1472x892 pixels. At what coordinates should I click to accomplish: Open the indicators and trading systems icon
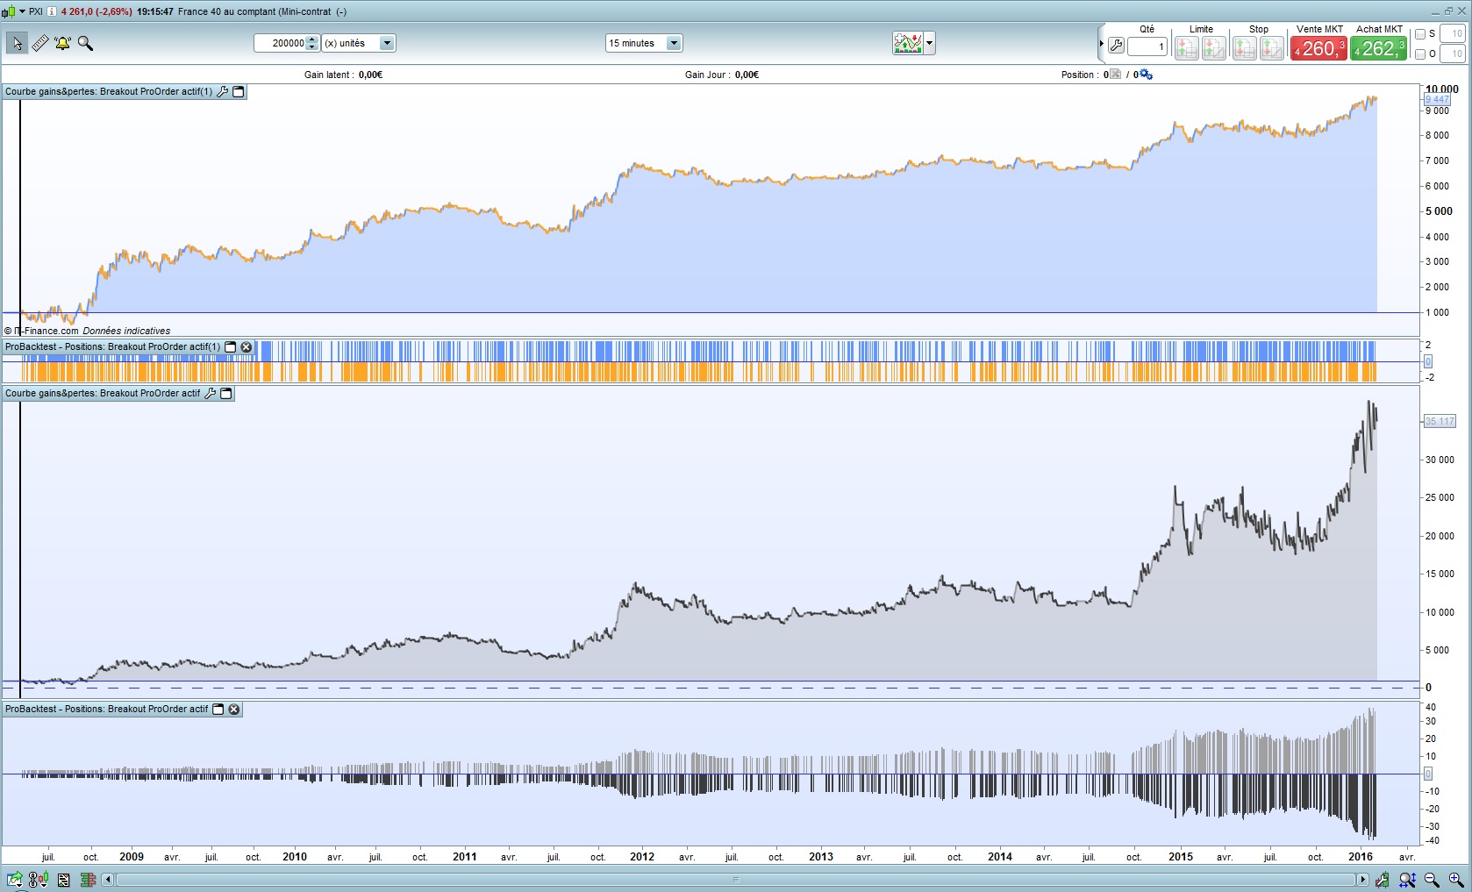tap(907, 43)
